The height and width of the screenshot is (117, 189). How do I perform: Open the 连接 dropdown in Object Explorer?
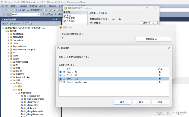tap(5, 24)
